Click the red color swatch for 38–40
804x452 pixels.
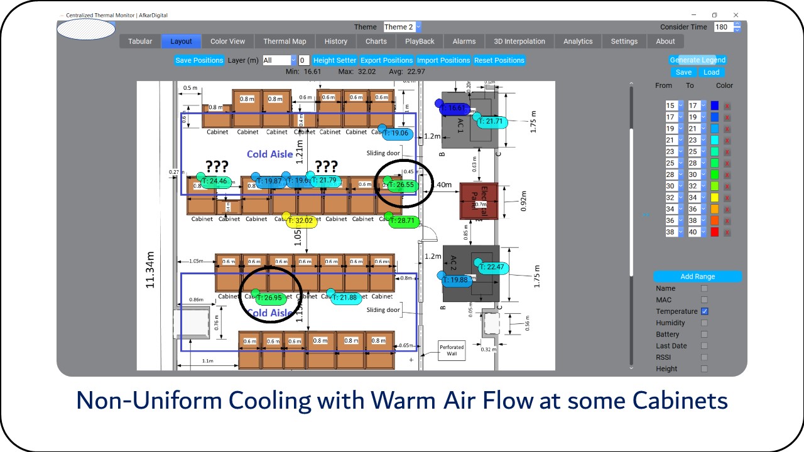(x=714, y=232)
